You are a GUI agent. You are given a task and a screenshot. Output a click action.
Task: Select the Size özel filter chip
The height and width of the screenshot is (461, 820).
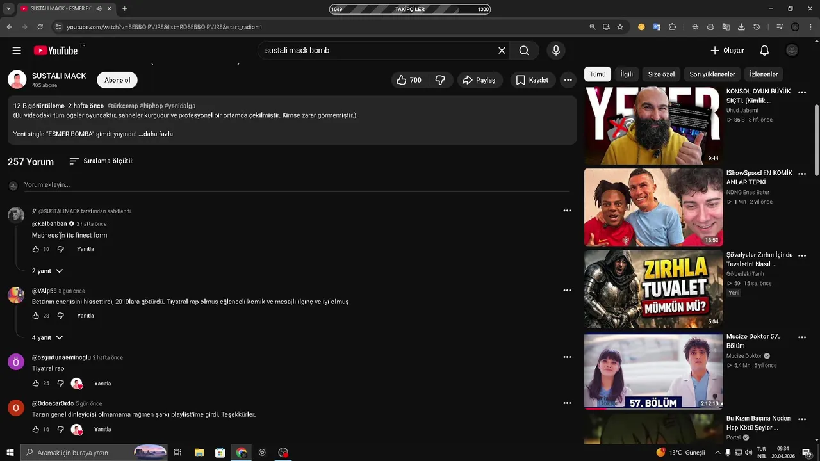(x=661, y=74)
